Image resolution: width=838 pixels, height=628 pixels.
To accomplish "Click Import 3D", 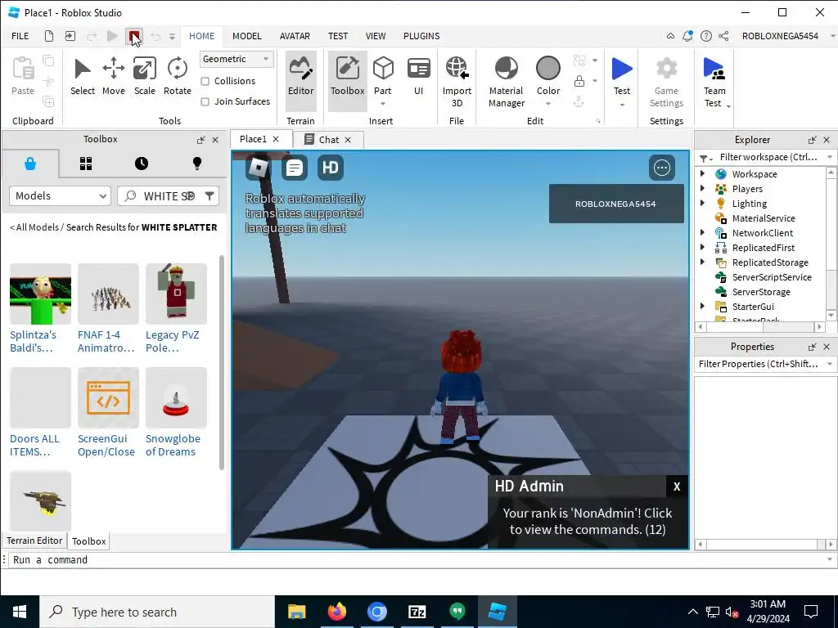I will pyautogui.click(x=457, y=82).
